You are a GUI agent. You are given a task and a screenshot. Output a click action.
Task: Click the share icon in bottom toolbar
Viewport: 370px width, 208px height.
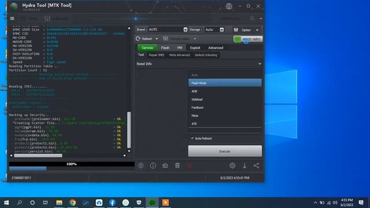click(257, 166)
